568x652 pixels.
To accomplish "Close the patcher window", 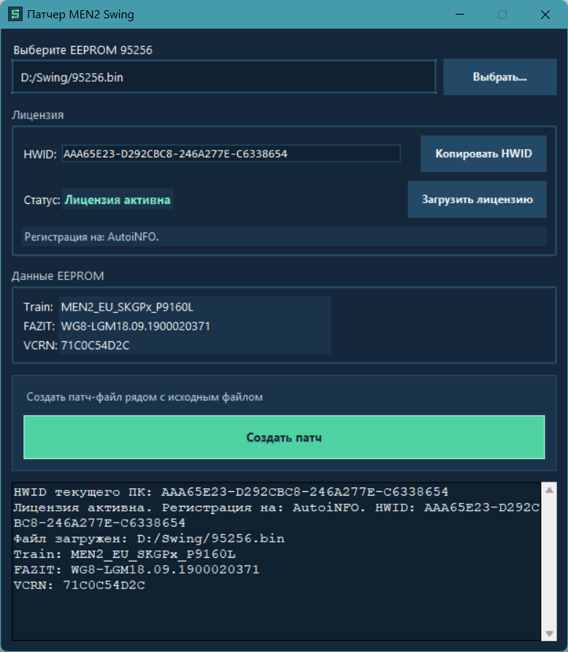I will point(545,15).
